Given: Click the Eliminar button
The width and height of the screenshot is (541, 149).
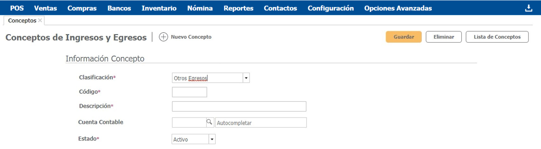Looking at the screenshot, I should [443, 37].
